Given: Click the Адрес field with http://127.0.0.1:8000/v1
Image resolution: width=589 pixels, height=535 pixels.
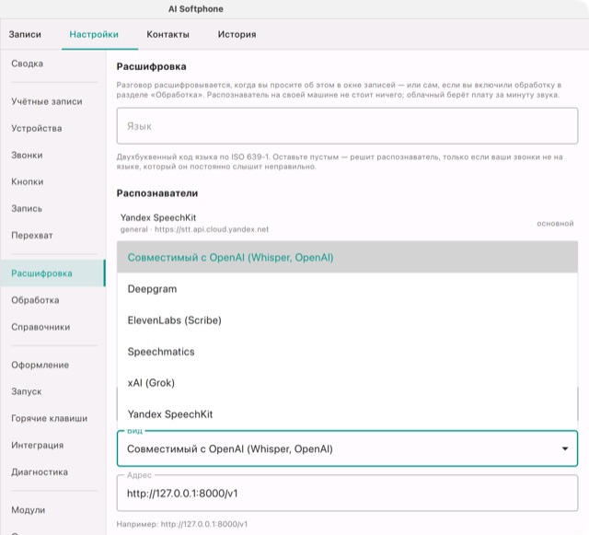Looking at the screenshot, I should point(347,493).
